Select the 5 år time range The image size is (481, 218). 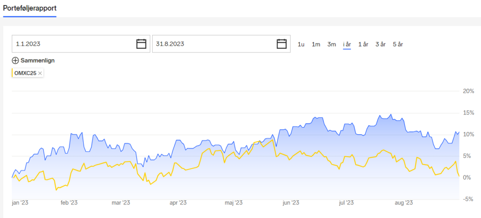pos(398,44)
